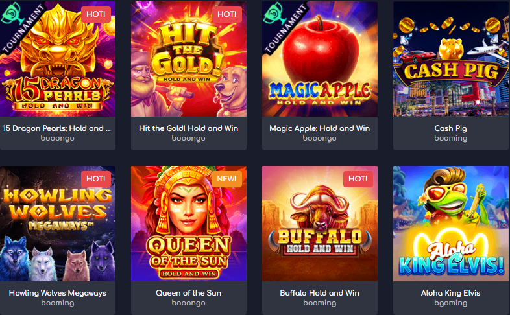
Task: Open the Magic Apple game thumbnail
Action: [x=320, y=59]
